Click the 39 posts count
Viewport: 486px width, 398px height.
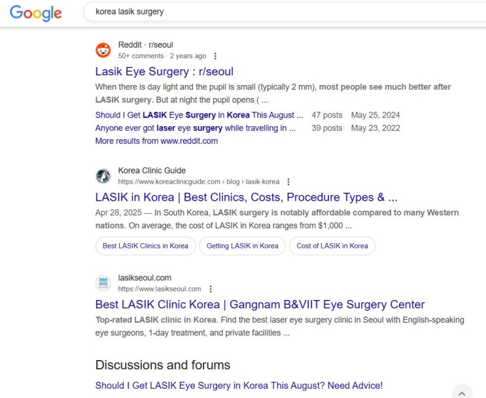point(327,128)
